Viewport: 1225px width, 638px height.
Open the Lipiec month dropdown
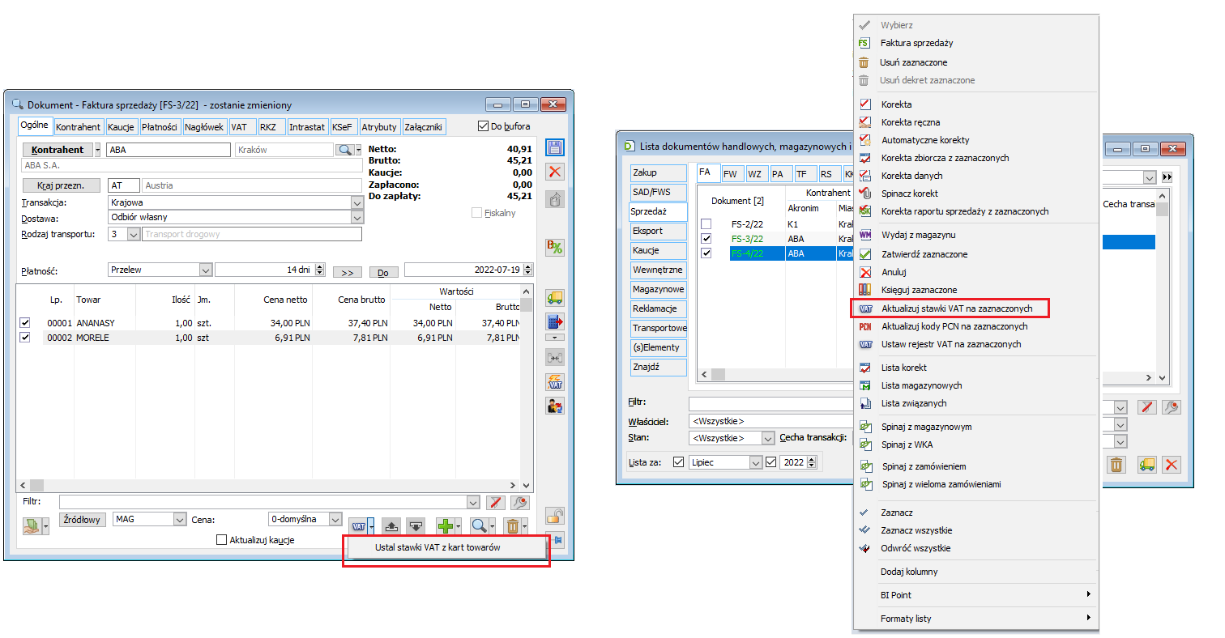756,462
